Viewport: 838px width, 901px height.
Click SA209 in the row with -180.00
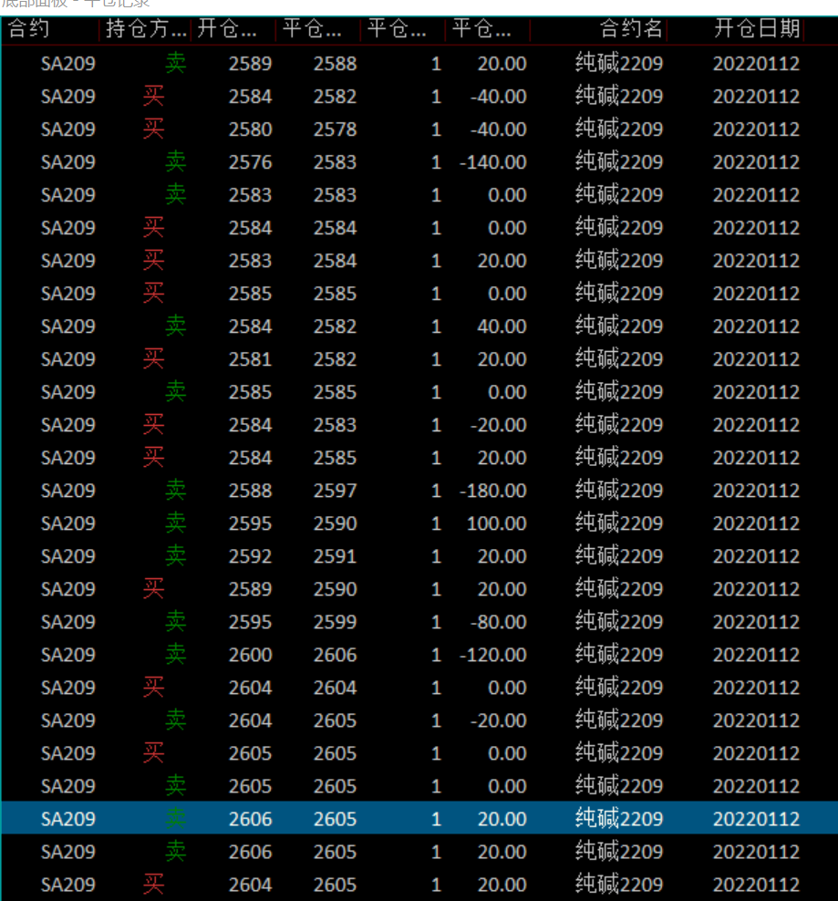67,492
